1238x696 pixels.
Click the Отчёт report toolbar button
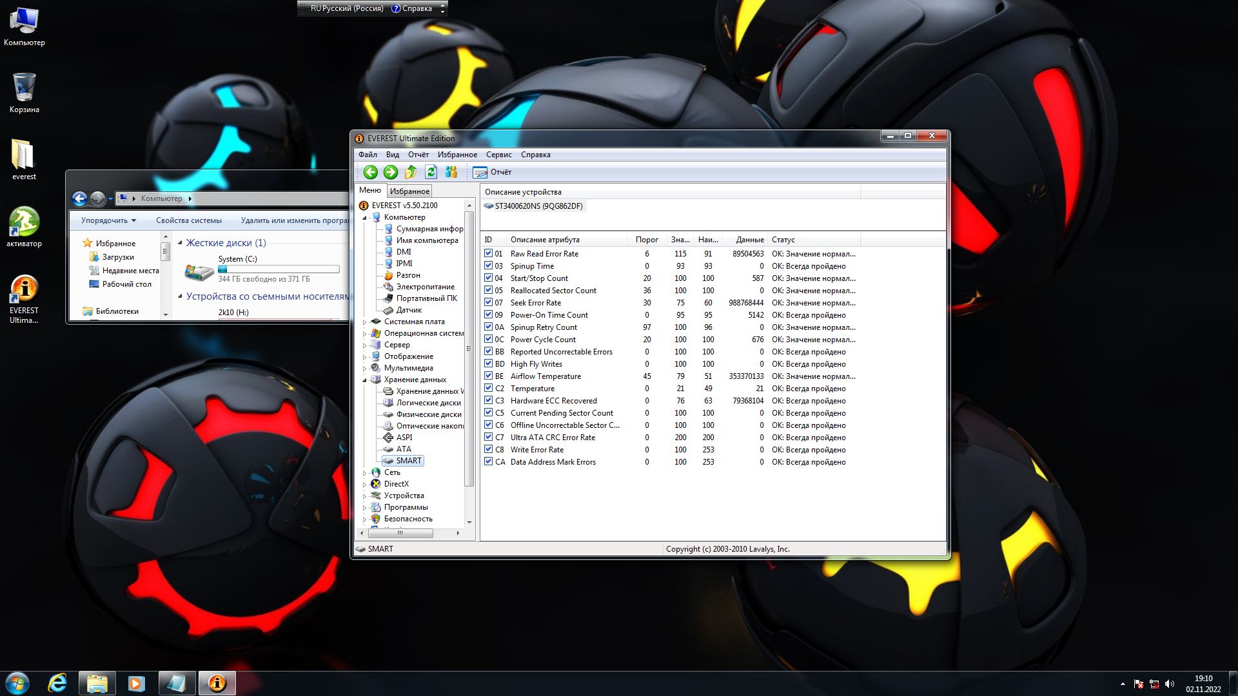point(492,172)
